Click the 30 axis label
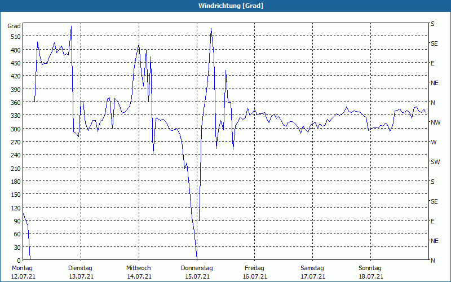The width and height of the screenshot is (451, 282). tap(17, 248)
